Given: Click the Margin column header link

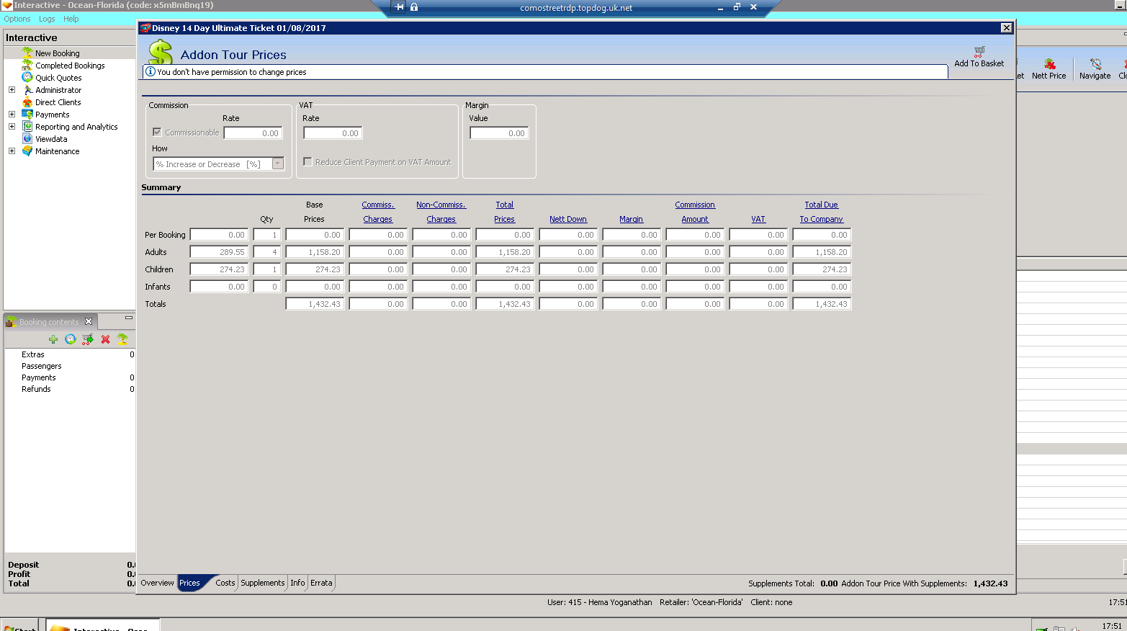Looking at the screenshot, I should pos(632,219).
